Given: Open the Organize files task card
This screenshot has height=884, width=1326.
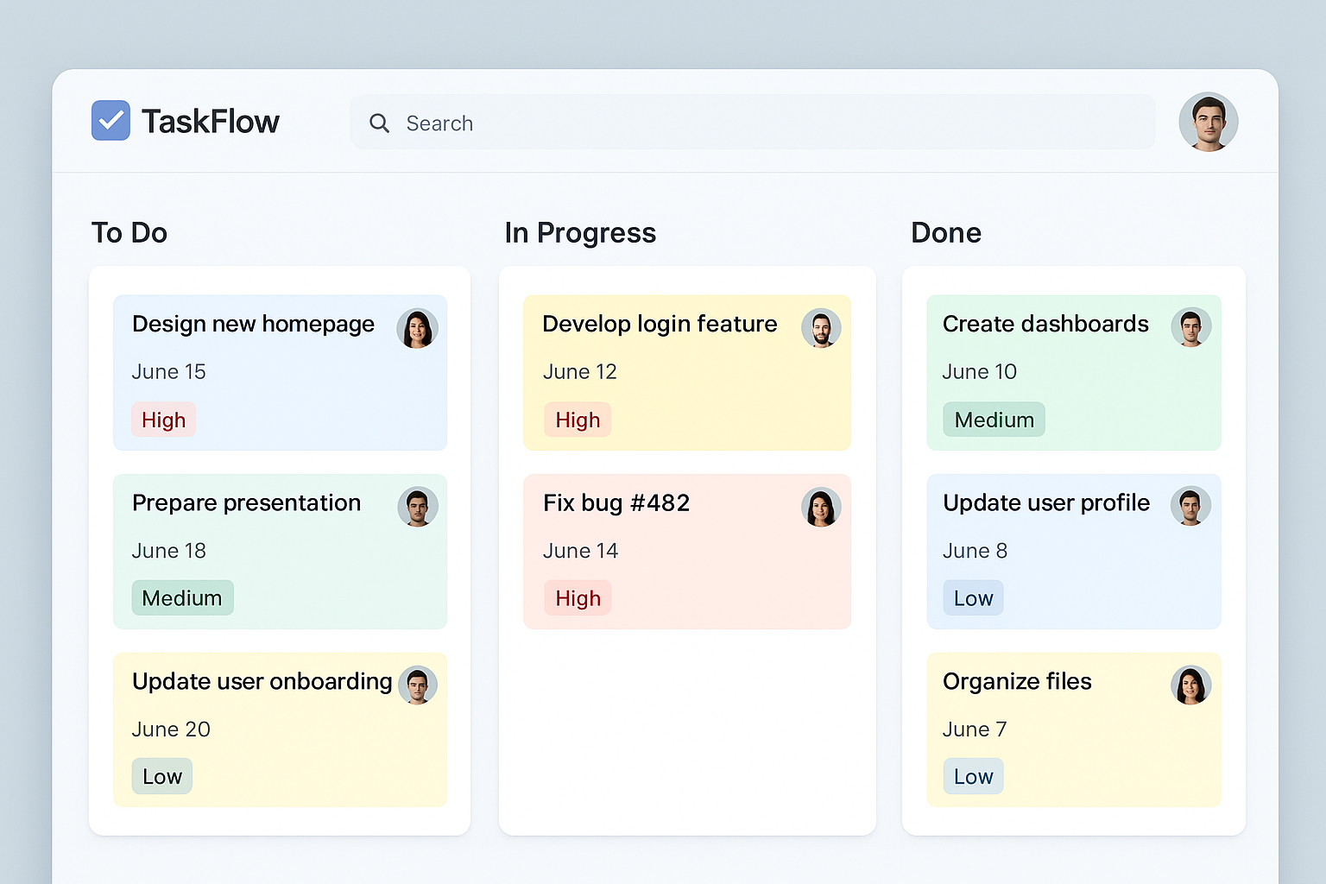Looking at the screenshot, I should click(1073, 730).
